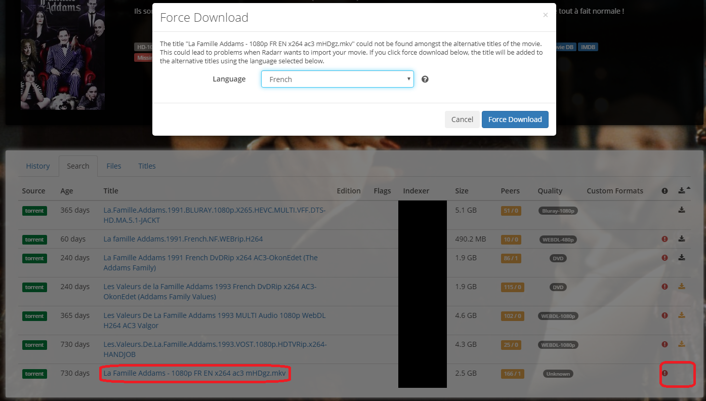
Task: Sort results by Source column
Action: pos(33,191)
